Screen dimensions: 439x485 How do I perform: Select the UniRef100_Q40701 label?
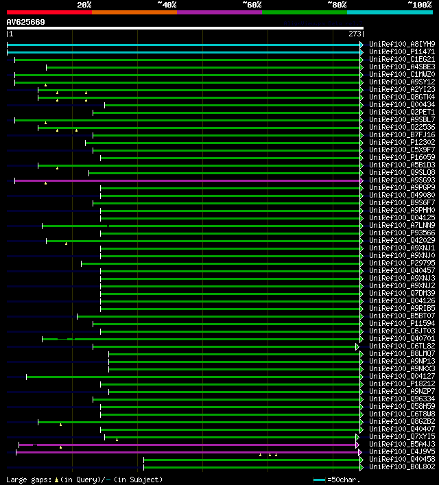[x=402, y=338]
